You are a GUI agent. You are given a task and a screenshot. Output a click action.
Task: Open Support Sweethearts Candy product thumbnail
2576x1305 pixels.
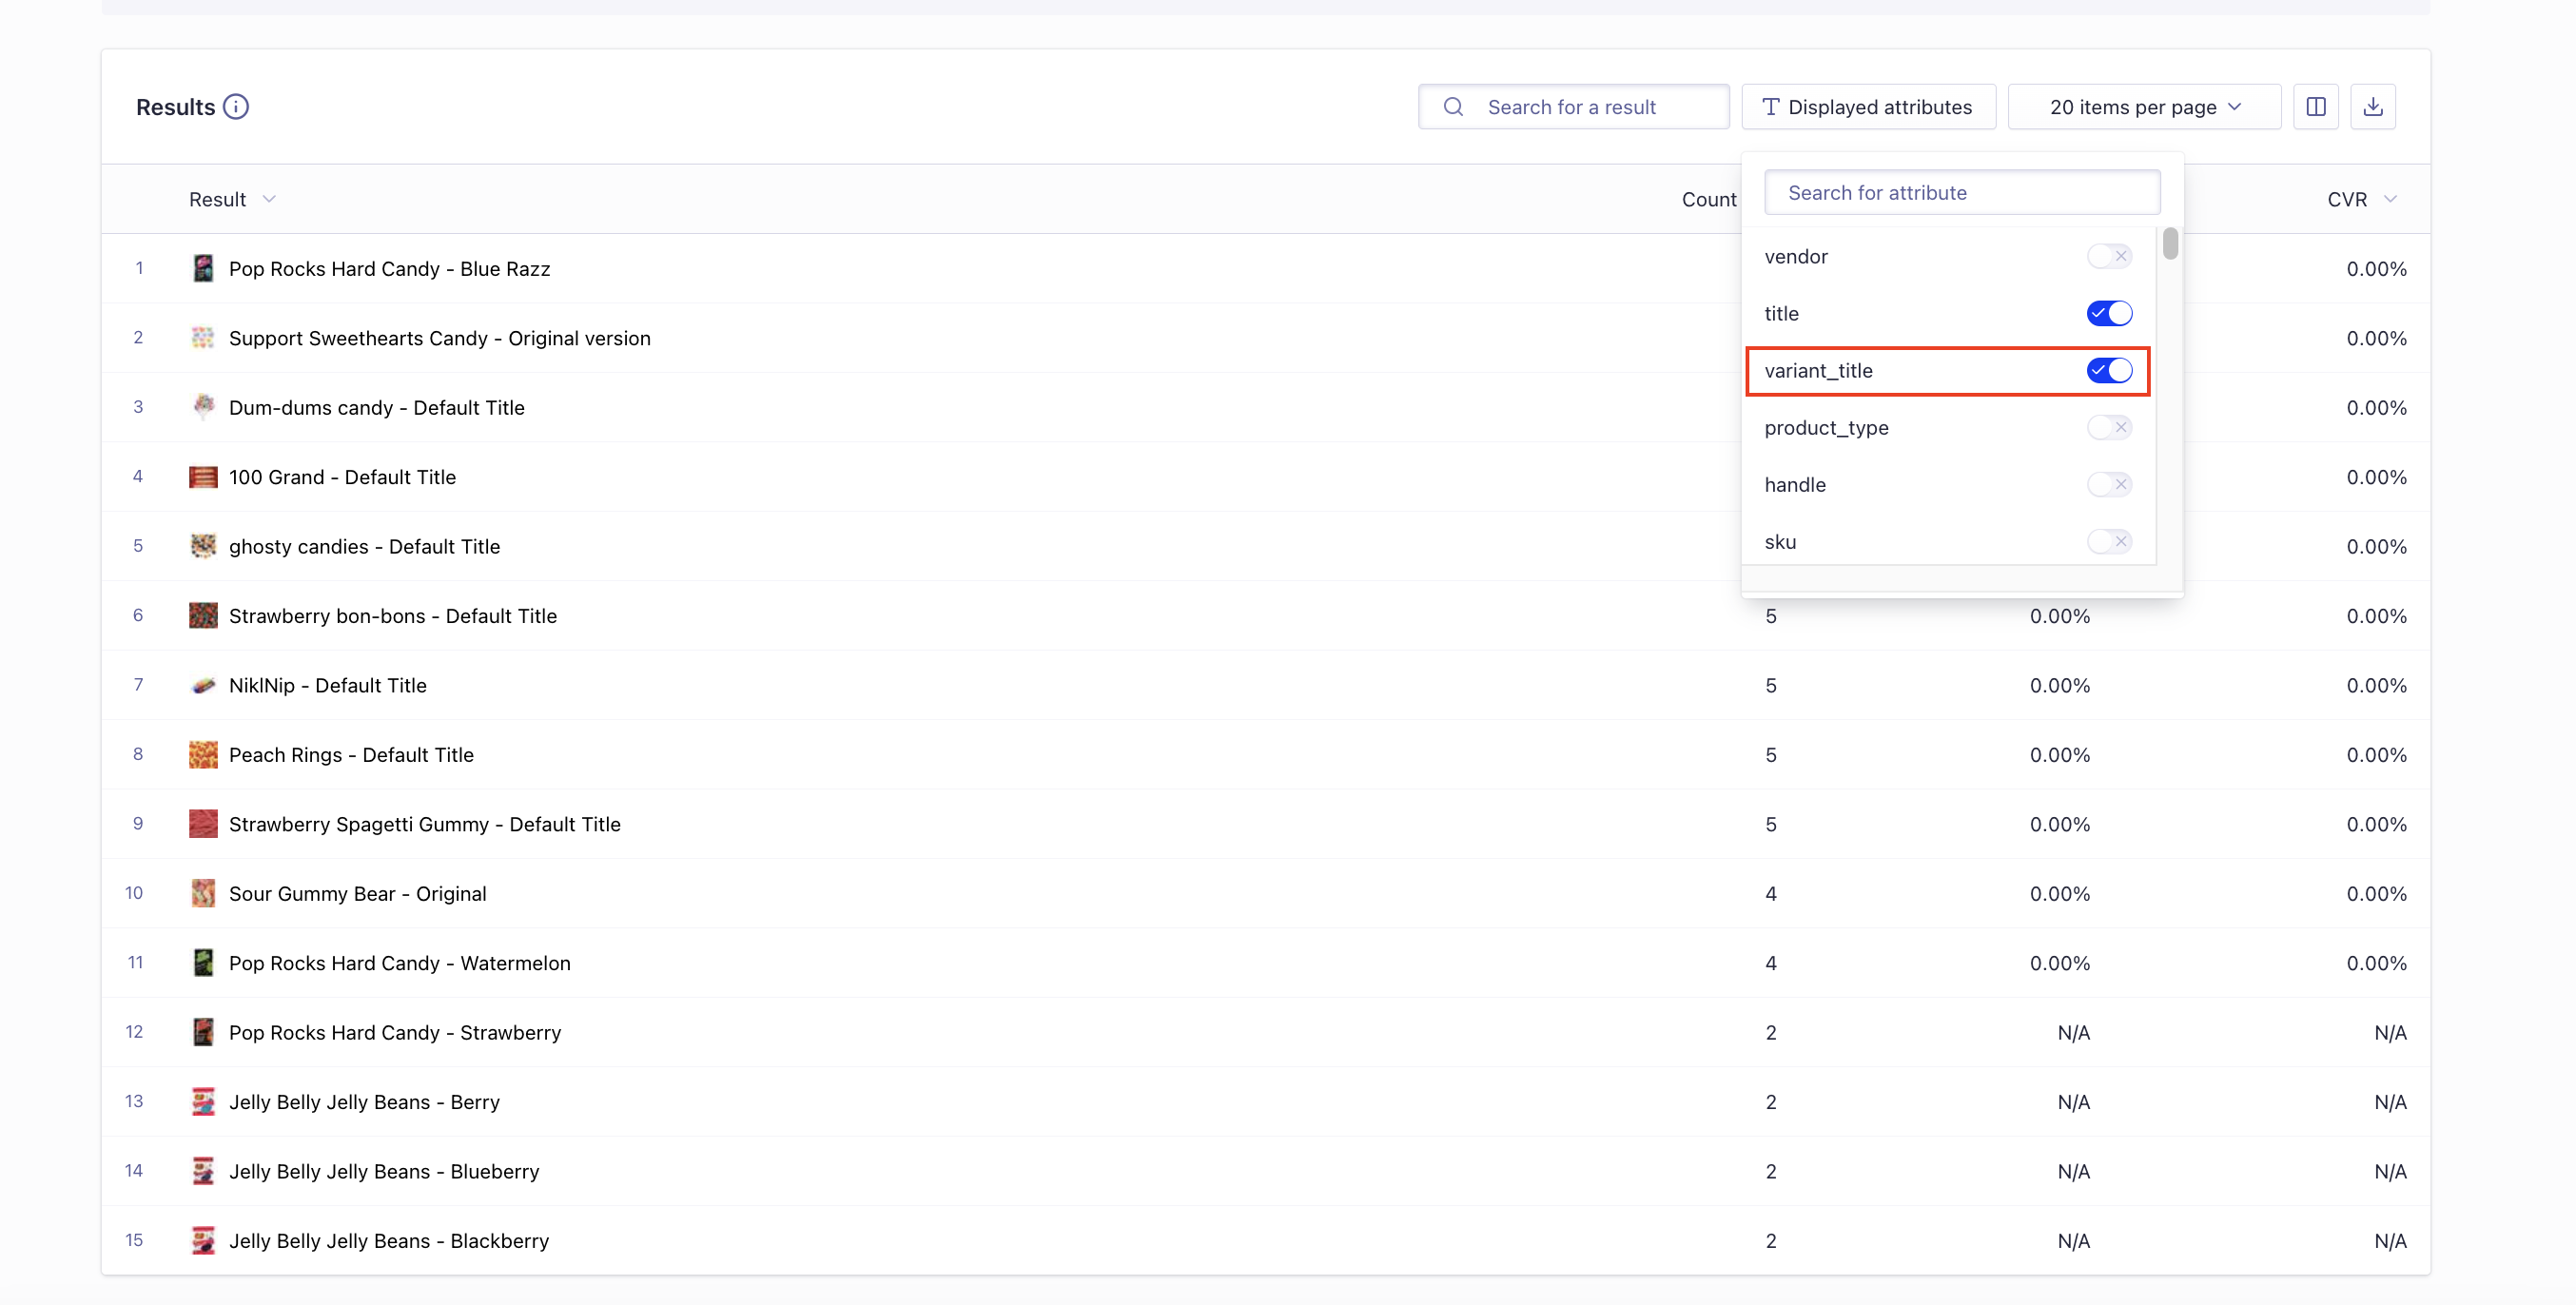pos(203,338)
